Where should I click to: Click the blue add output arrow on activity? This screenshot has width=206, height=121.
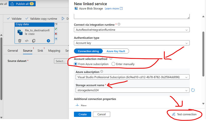coord(48,41)
